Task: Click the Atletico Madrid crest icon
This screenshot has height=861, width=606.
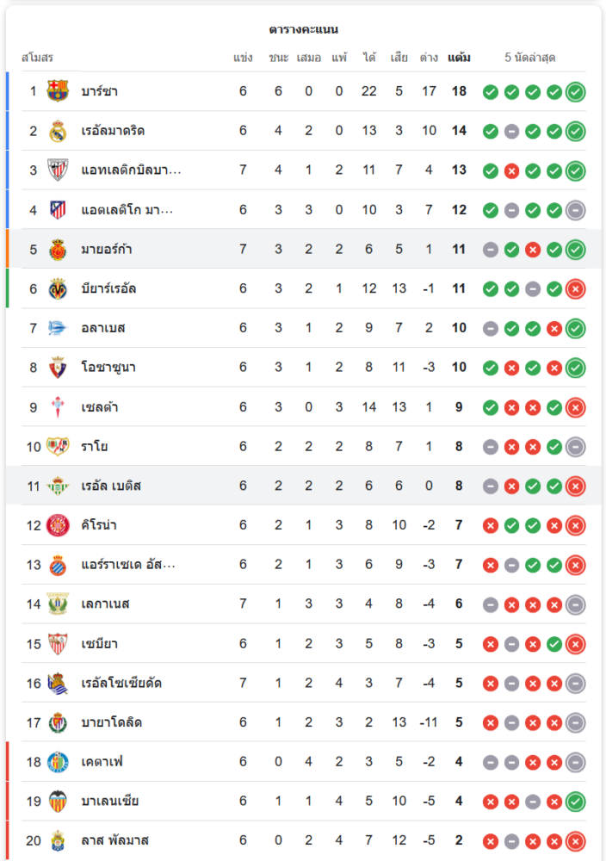Action: pyautogui.click(x=58, y=209)
